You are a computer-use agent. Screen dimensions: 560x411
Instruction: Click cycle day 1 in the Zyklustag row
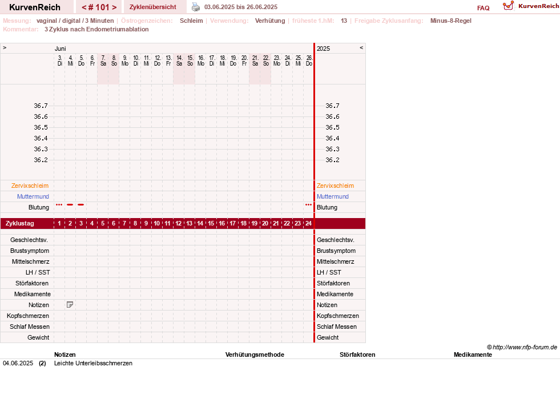click(59, 224)
